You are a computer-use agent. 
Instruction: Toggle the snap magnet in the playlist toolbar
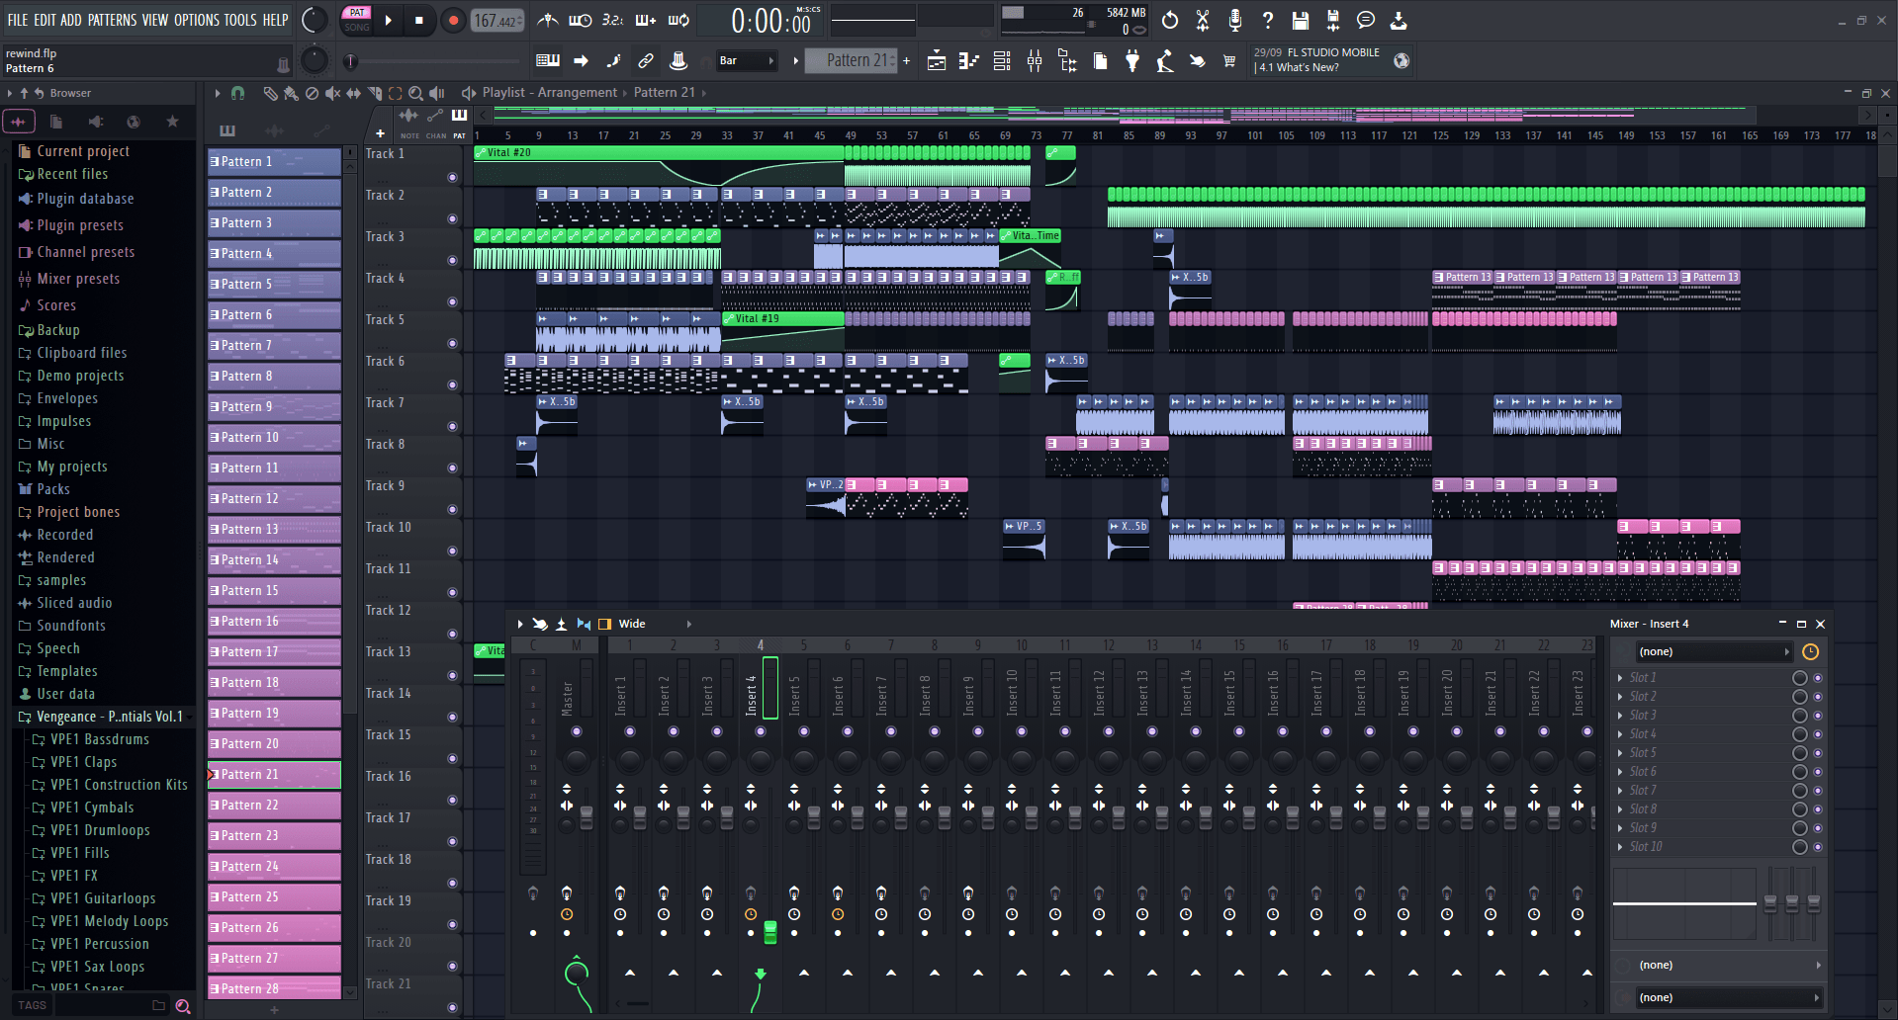pyautogui.click(x=237, y=92)
